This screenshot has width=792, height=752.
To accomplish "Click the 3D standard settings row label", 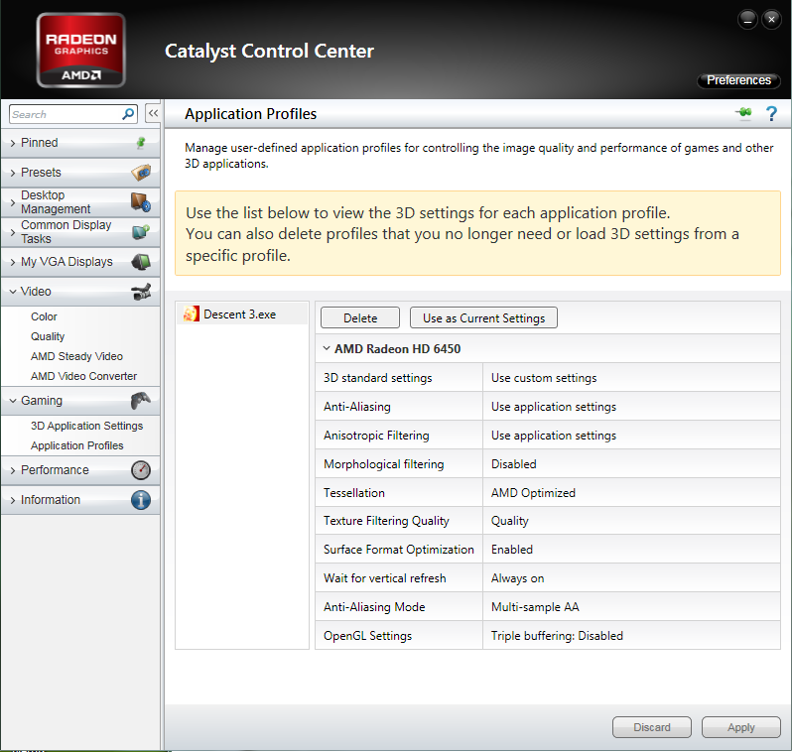I will click(378, 378).
